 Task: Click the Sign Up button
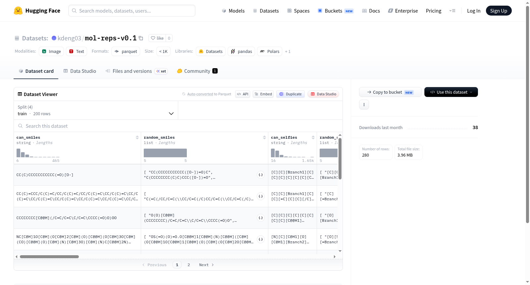499,11
